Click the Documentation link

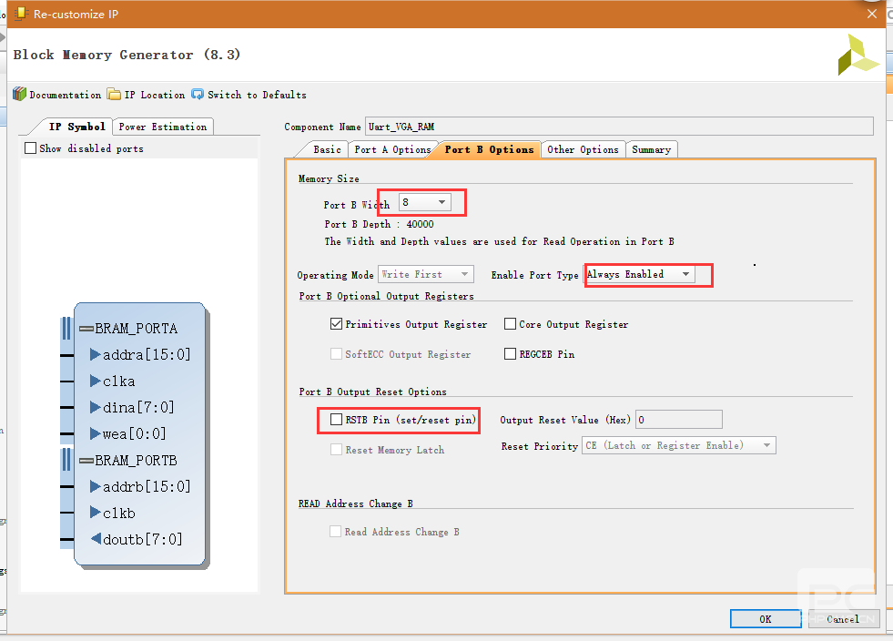pos(65,95)
